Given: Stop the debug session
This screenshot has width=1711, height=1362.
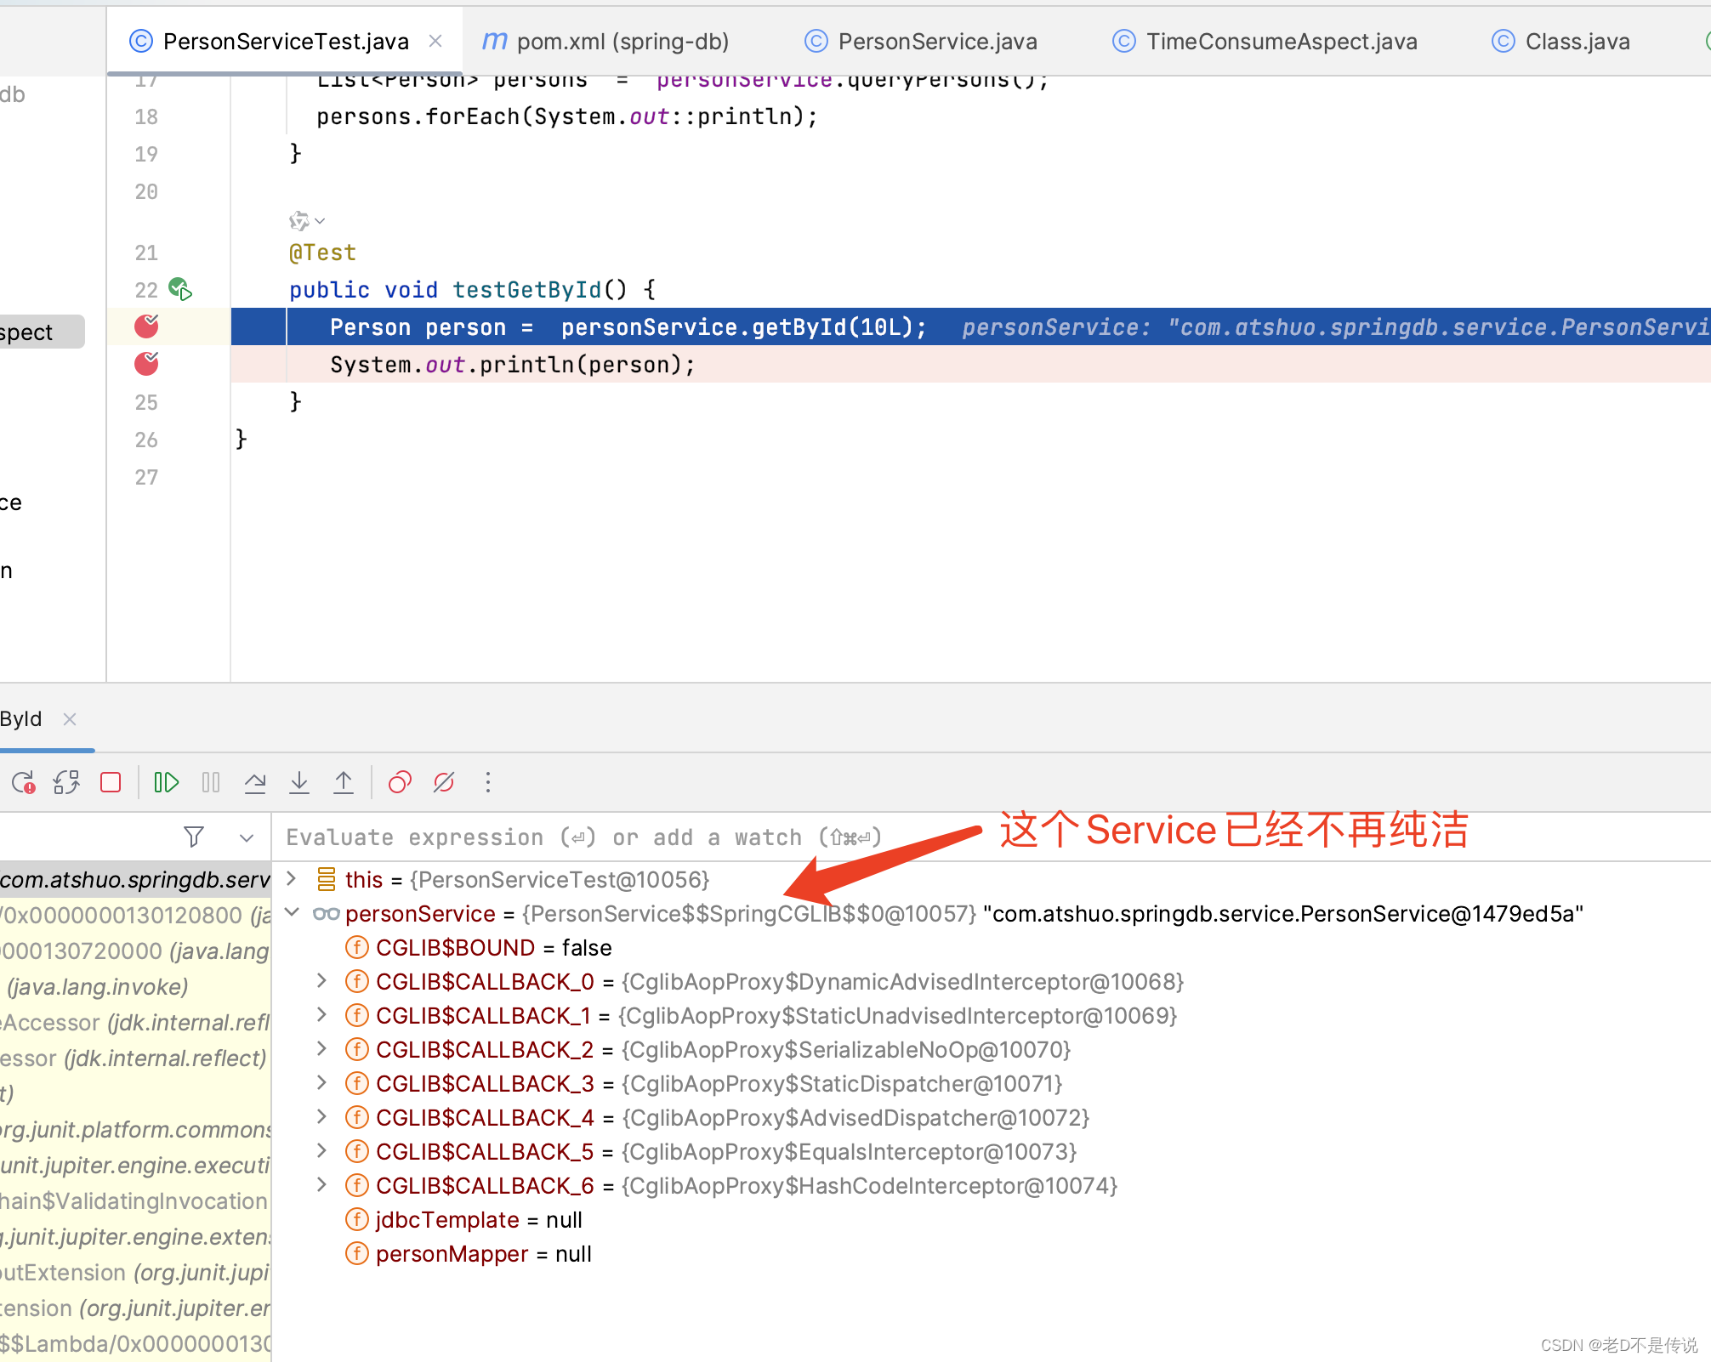Looking at the screenshot, I should 111,782.
